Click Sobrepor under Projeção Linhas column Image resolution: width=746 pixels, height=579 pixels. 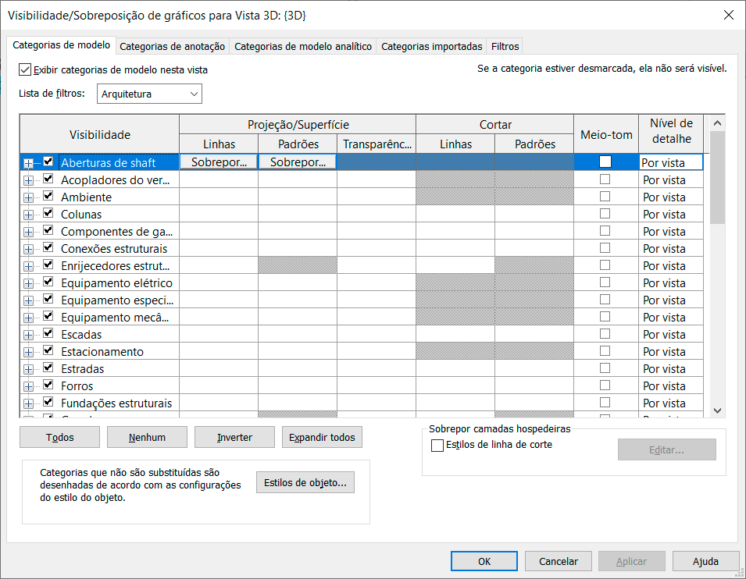tap(219, 162)
